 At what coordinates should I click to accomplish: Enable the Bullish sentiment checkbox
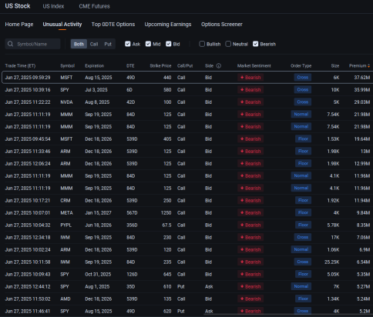tap(202, 44)
